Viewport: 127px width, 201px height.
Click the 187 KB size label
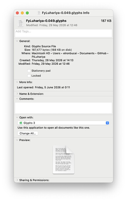point(106,21)
